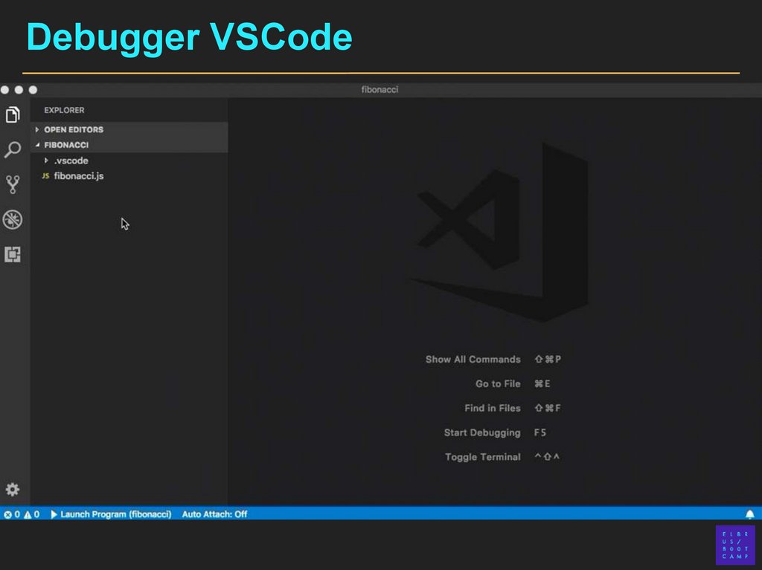Open the Manage gear menu

13,489
